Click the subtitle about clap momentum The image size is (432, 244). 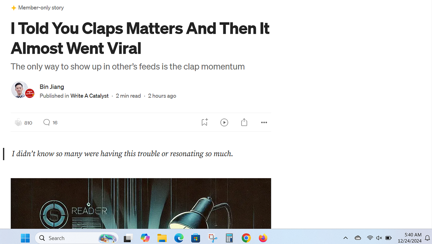(x=128, y=67)
